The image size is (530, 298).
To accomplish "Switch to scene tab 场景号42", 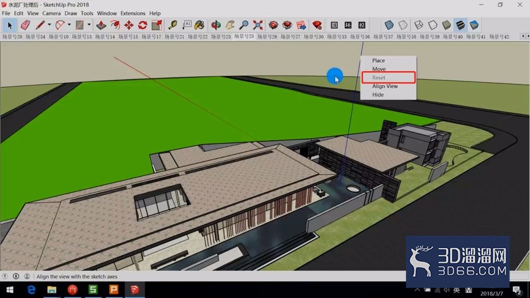I will tap(499, 37).
